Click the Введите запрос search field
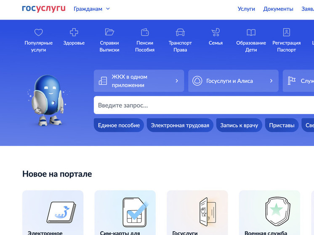This screenshot has height=235, width=314. (202, 105)
